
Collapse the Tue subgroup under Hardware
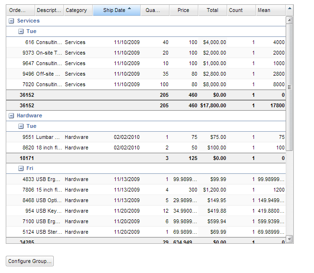(x=21, y=126)
